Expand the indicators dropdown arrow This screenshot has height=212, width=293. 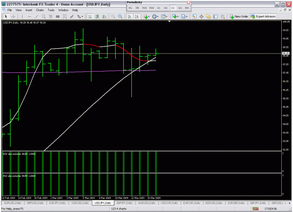coord(149,16)
